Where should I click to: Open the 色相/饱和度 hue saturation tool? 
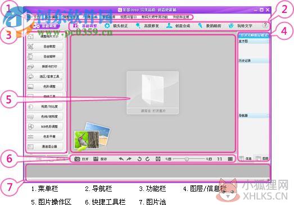click(x=45, y=117)
